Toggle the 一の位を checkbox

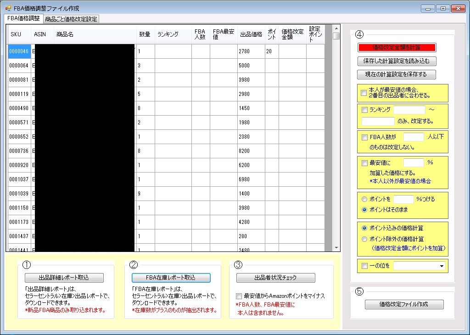[364, 266]
